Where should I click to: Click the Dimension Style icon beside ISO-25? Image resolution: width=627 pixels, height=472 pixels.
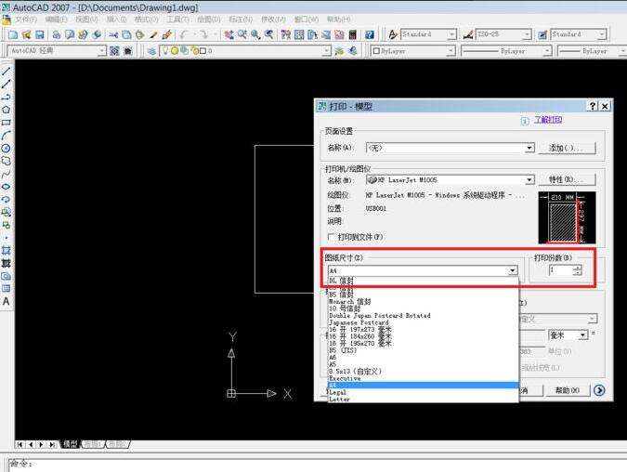pos(468,34)
